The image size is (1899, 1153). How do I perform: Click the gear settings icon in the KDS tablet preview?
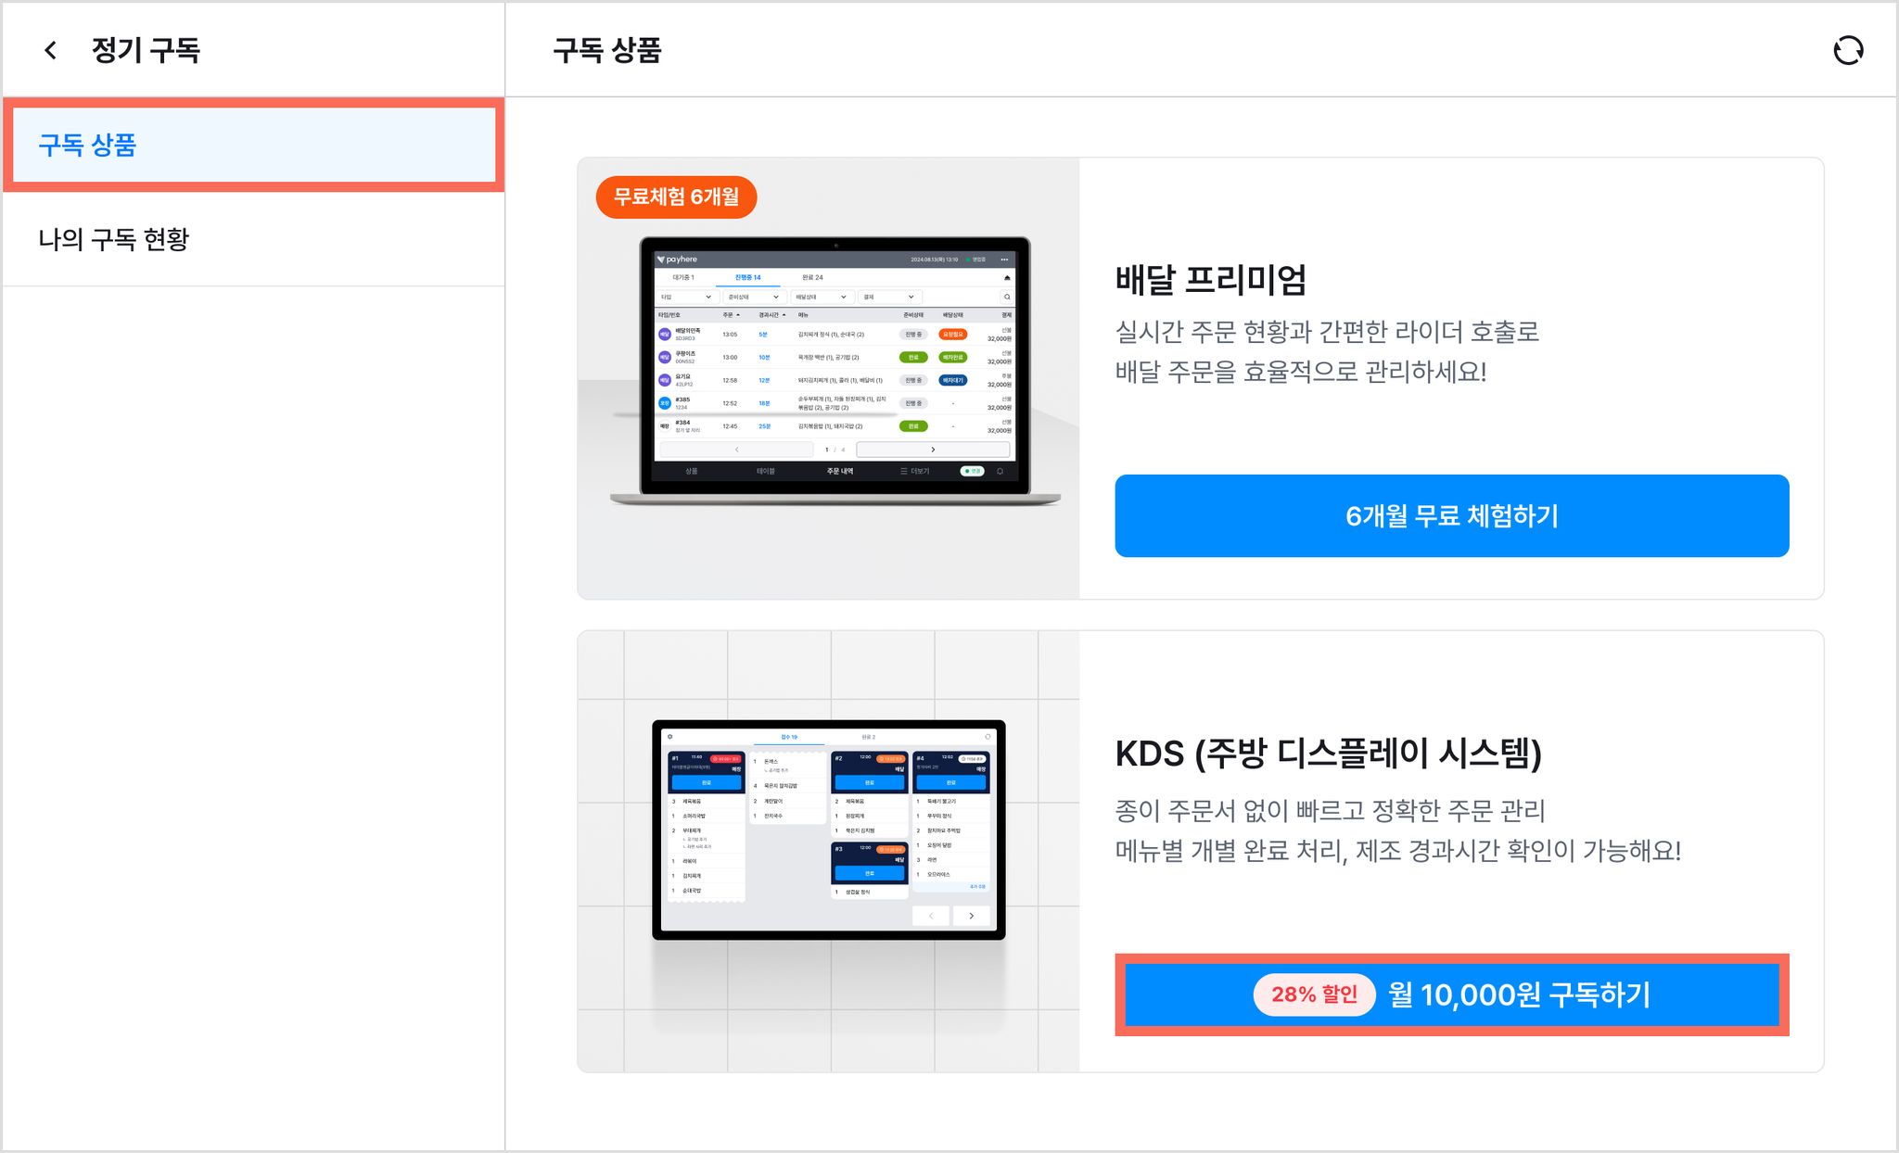pyautogui.click(x=670, y=737)
